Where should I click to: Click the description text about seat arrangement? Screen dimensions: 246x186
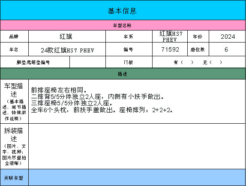(x=102, y=100)
